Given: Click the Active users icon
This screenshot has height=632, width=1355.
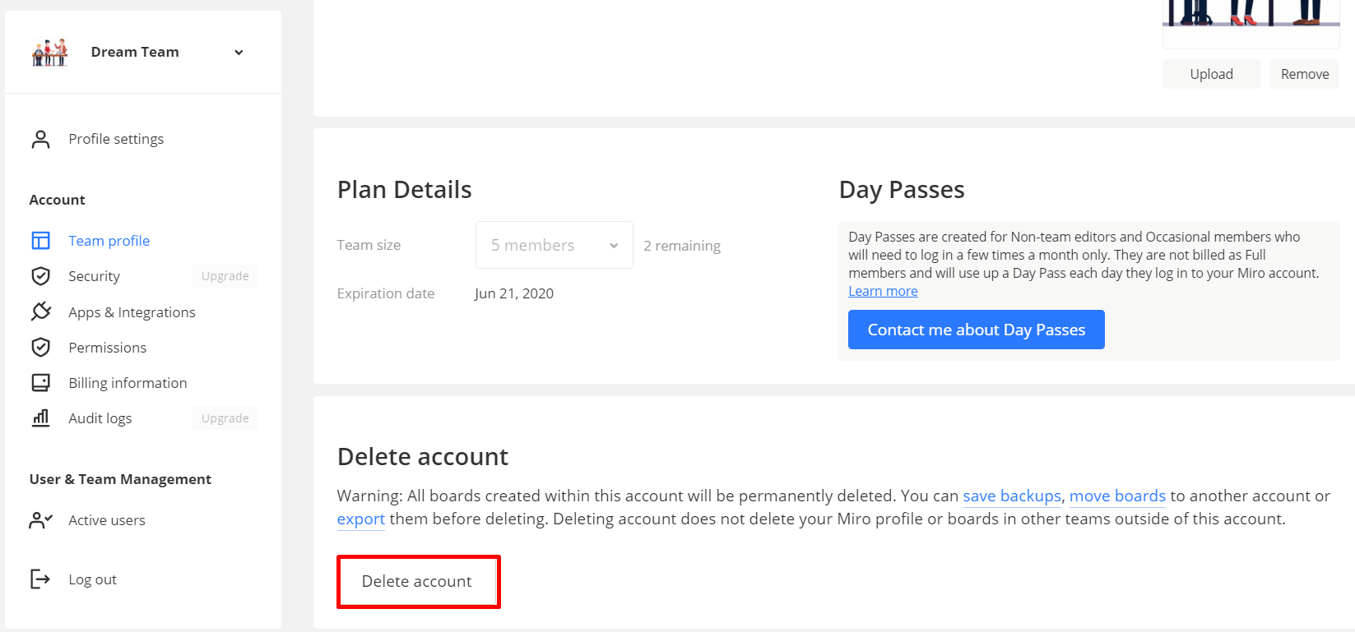Looking at the screenshot, I should 40,520.
